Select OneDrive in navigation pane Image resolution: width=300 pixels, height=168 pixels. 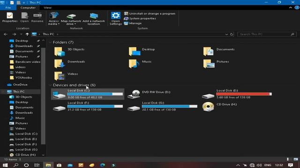click(17, 84)
